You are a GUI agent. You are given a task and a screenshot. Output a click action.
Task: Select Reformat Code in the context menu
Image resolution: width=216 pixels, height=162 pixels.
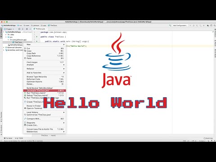tap(45, 79)
